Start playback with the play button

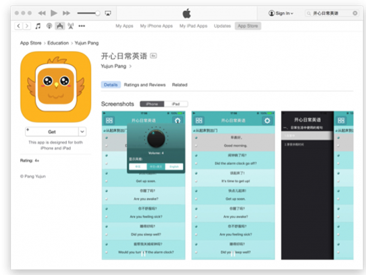click(x=54, y=13)
